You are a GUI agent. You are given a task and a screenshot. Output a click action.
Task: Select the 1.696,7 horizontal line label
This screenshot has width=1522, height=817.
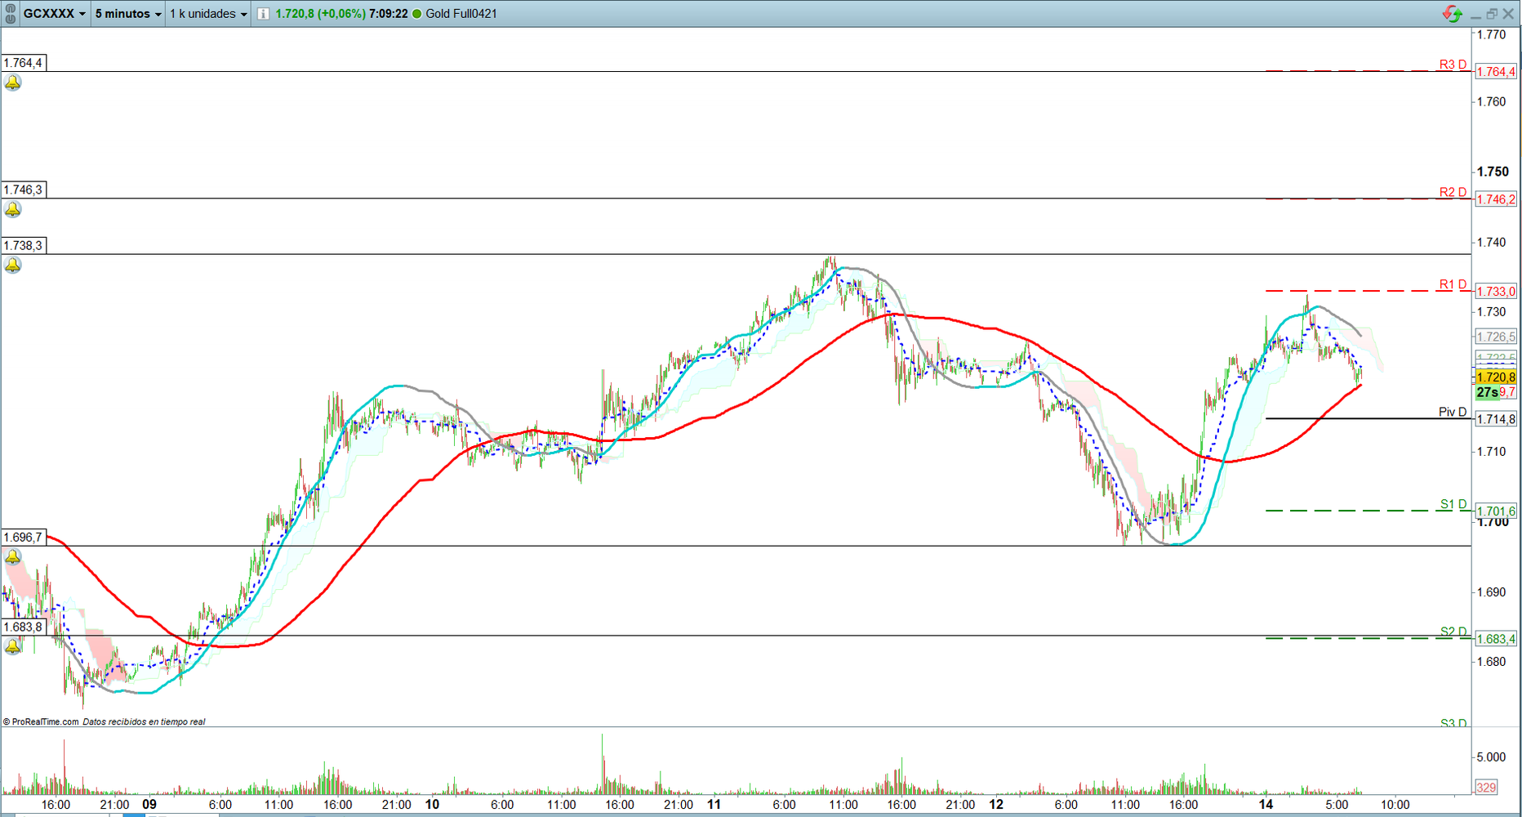coord(24,538)
